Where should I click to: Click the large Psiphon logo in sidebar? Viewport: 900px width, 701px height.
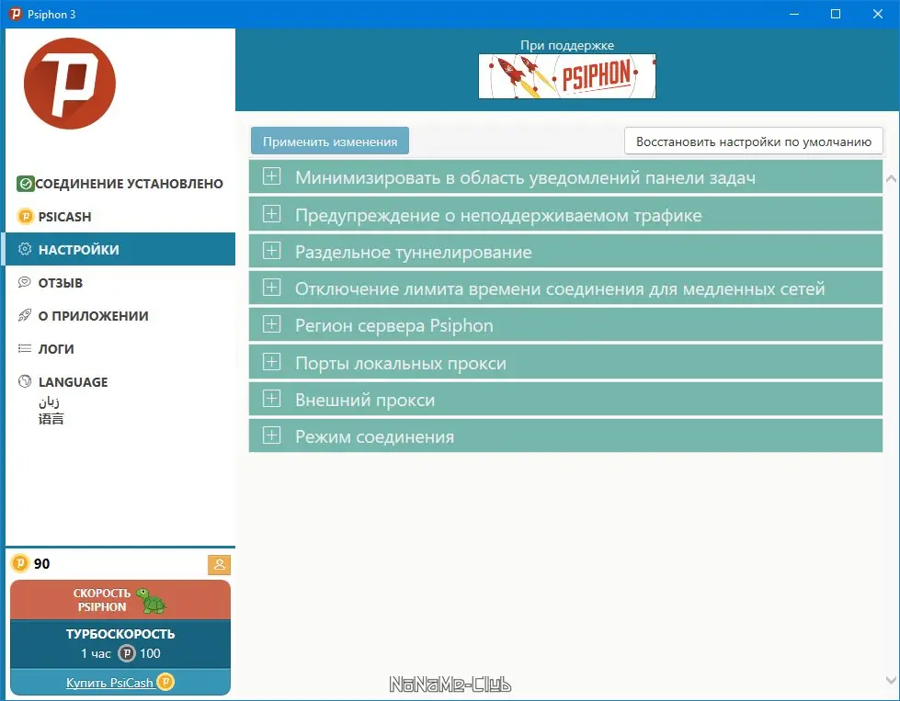(70, 84)
